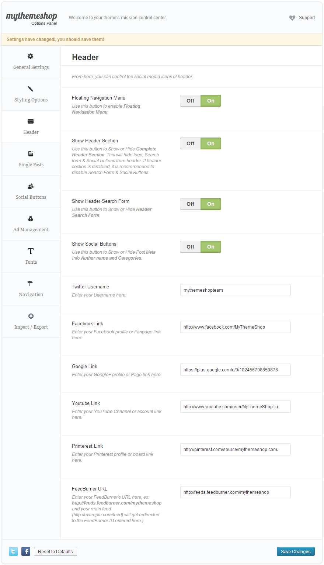324x565 pixels.
Task: Click the General Settings gear icon
Action: pyautogui.click(x=31, y=56)
